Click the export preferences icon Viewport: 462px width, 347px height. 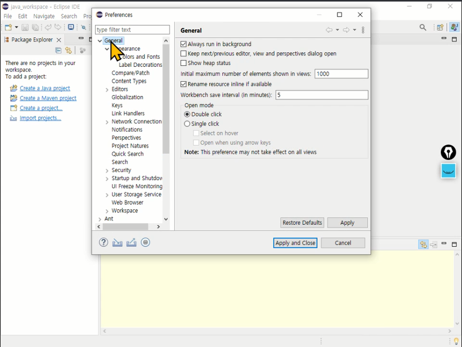(131, 242)
